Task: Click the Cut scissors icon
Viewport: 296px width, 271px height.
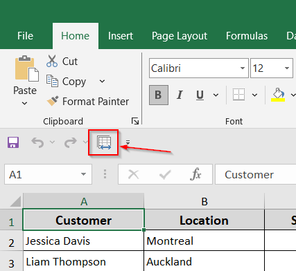Action: coord(52,61)
